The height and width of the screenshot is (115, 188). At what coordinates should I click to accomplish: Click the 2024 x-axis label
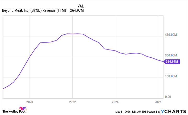click(x=115, y=102)
